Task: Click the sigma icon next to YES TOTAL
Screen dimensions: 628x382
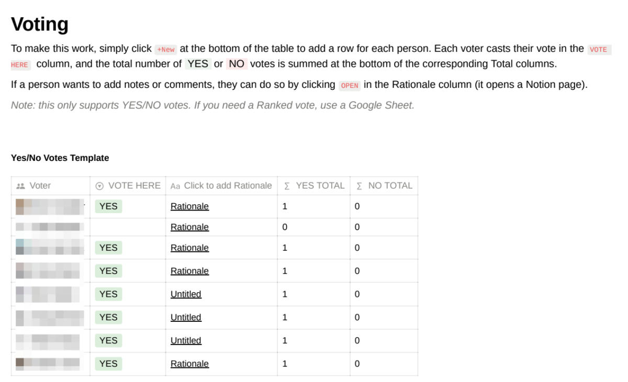Action: pyautogui.click(x=287, y=186)
